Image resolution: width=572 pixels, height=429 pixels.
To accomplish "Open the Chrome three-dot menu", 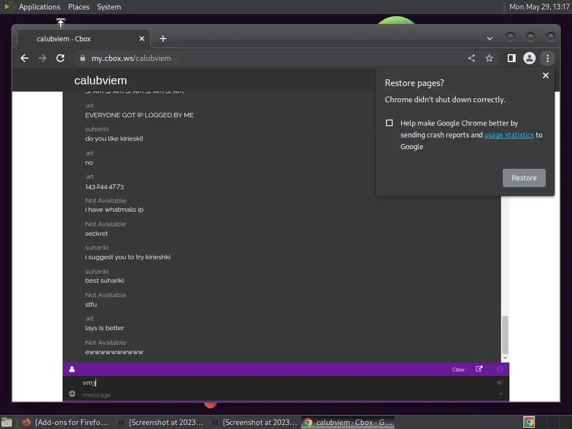I will click(547, 58).
